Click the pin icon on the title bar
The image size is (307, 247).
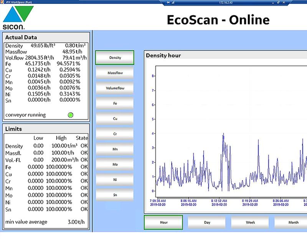click(169, 2)
